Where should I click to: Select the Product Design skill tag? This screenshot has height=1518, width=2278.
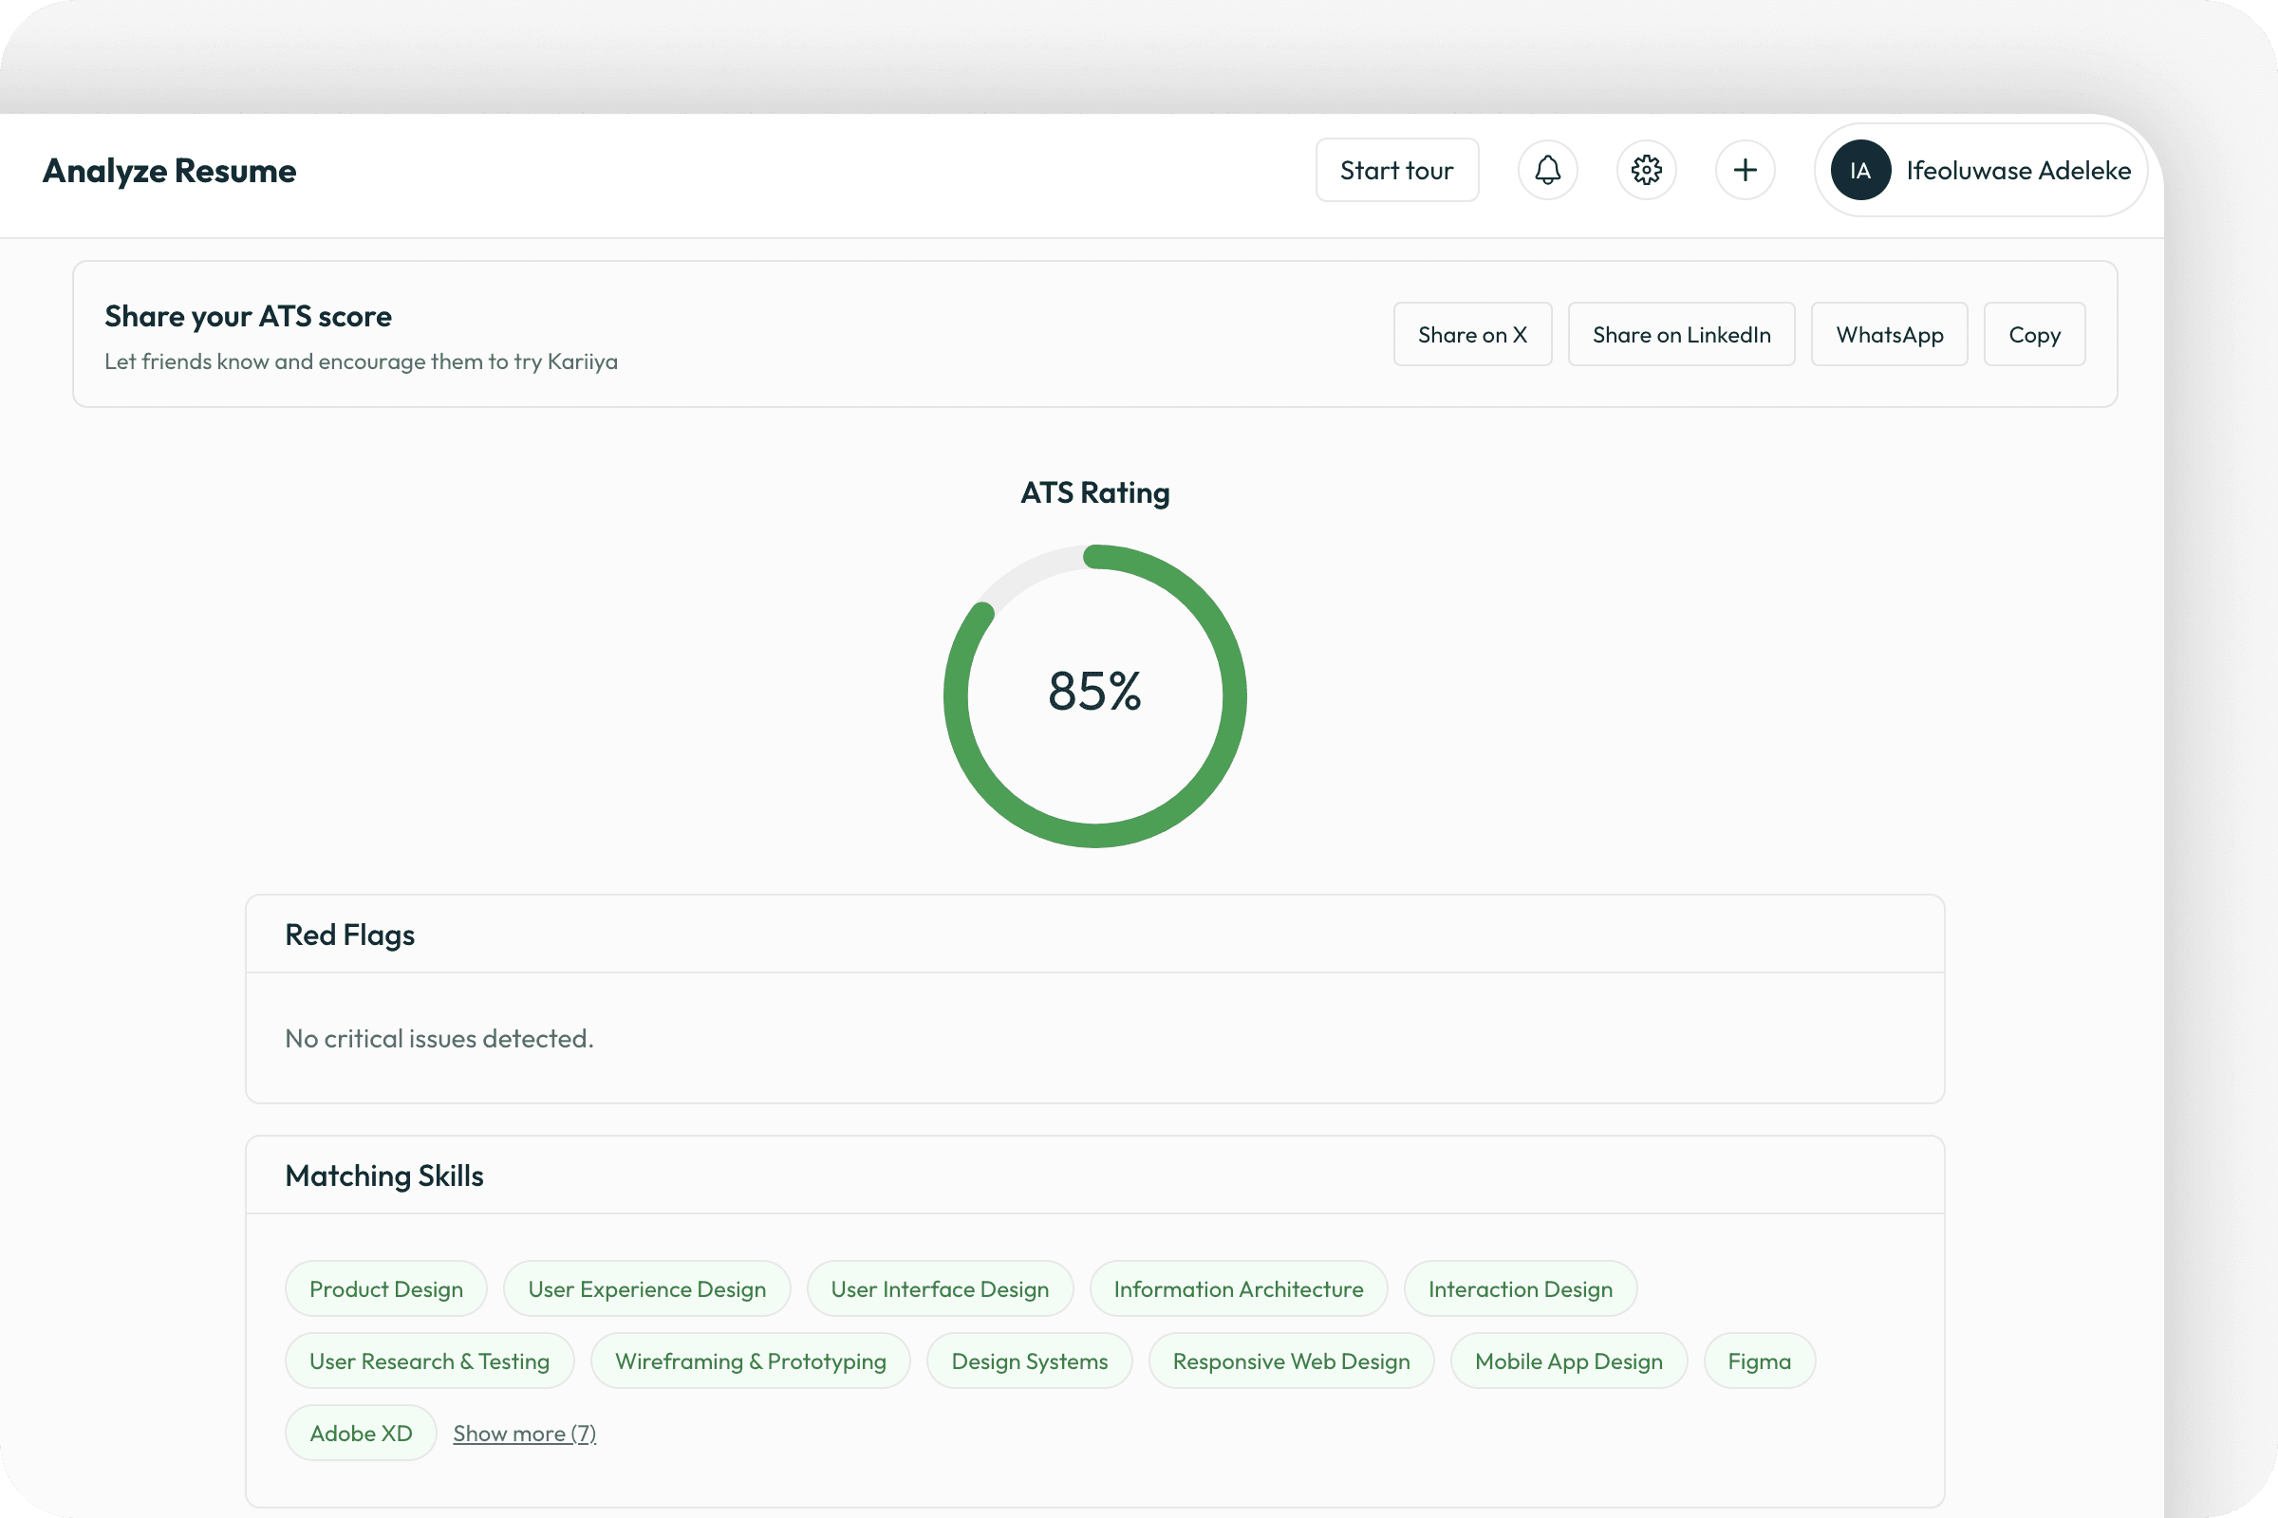[x=386, y=1288]
